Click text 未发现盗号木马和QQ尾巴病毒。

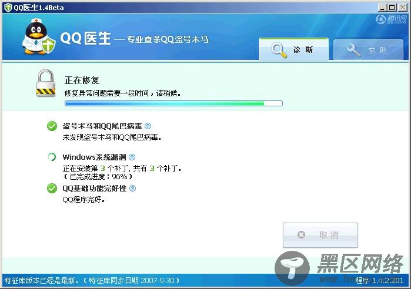tap(112, 137)
